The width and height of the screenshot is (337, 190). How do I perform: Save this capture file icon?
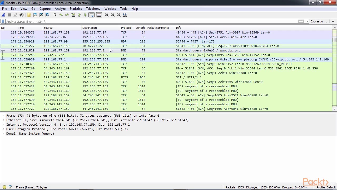(35, 15)
